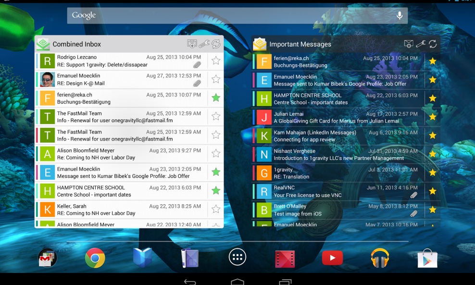
Task: Star the RE: Design K-@ Mail message
Action: (216, 79)
